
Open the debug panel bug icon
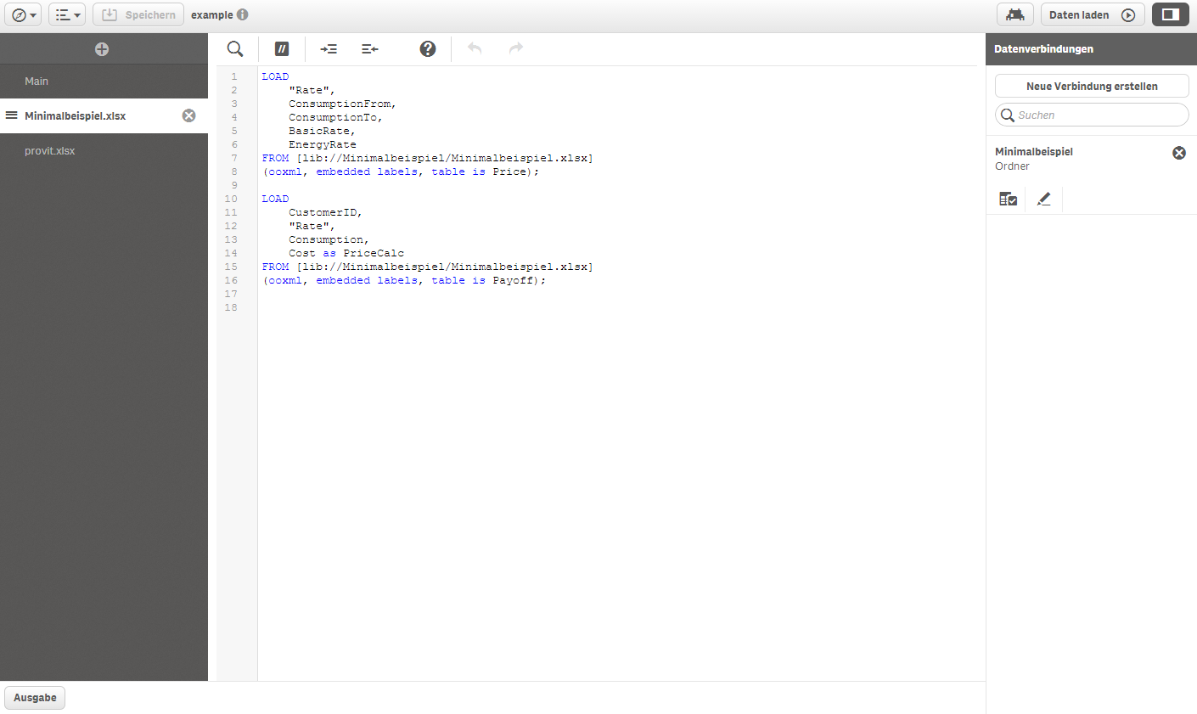pyautogui.click(x=1014, y=14)
